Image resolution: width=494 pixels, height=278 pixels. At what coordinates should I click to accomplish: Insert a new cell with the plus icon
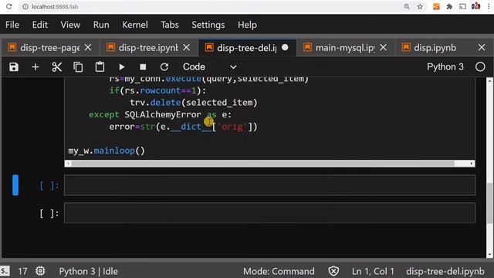pos(36,67)
